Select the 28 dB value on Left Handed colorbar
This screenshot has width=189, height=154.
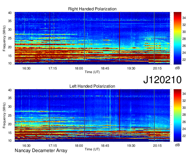(184, 115)
